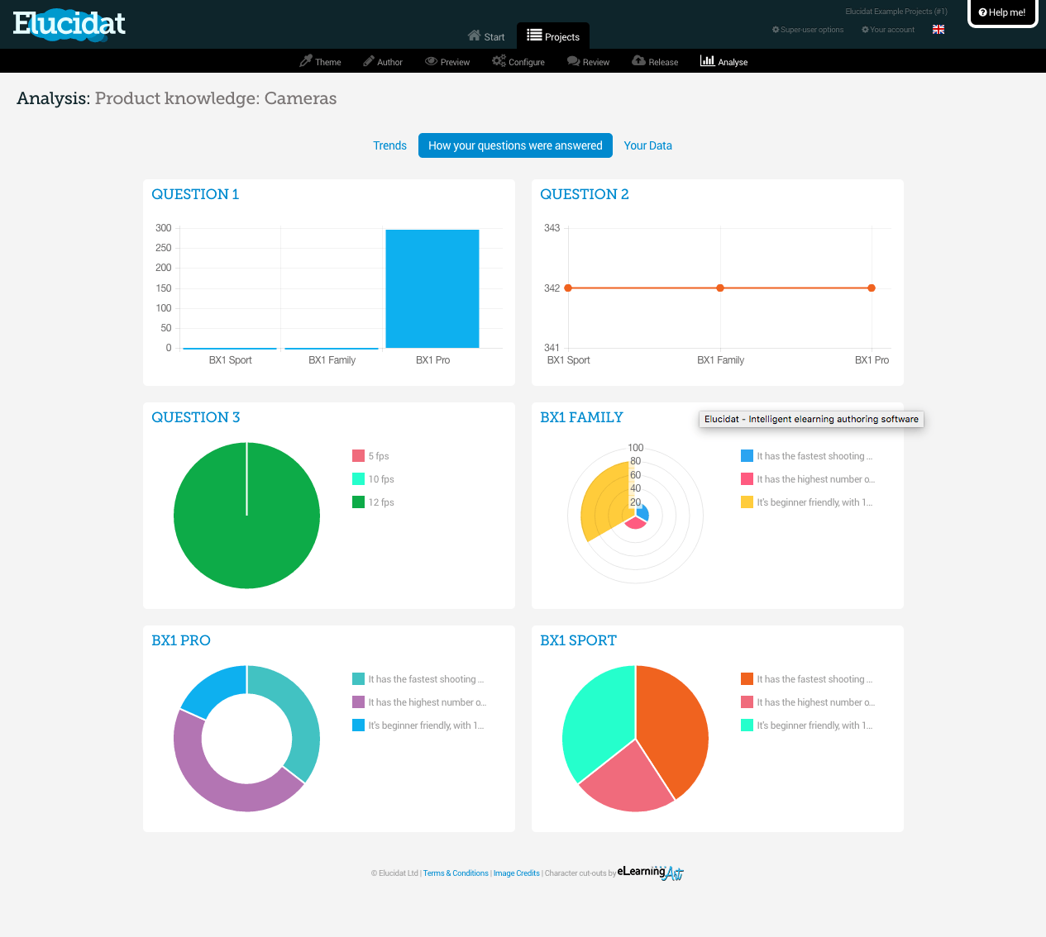
Task: Open the Author menu item
Action: coord(383,61)
